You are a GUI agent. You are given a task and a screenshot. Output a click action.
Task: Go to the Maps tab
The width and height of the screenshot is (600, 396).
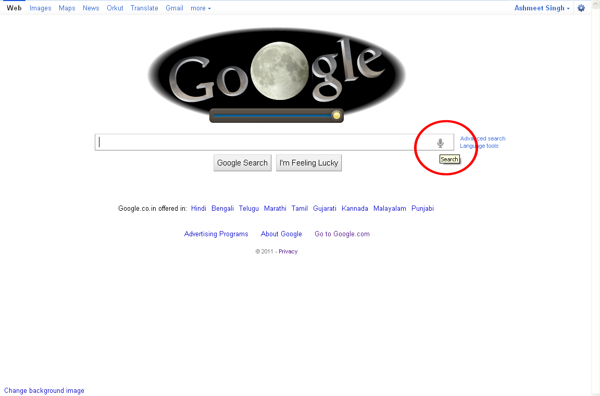pos(67,8)
